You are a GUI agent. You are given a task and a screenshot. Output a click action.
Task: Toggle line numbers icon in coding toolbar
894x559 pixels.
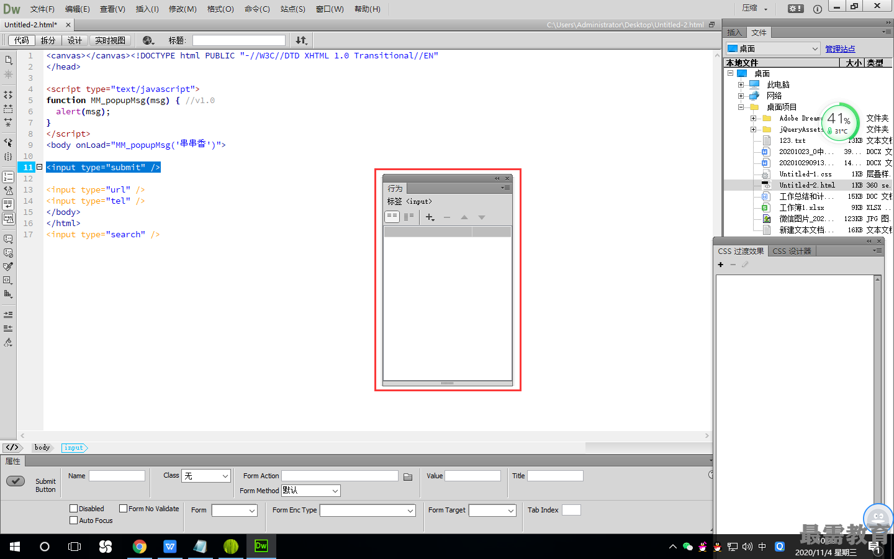coord(8,177)
